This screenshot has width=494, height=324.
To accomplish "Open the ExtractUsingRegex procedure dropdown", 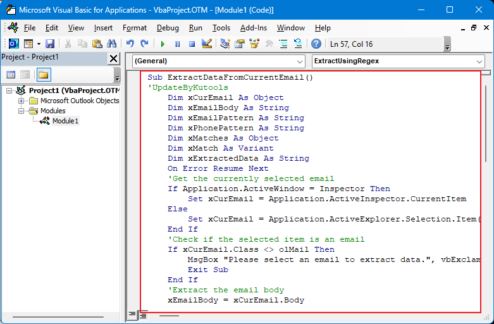I will pos(479,61).
